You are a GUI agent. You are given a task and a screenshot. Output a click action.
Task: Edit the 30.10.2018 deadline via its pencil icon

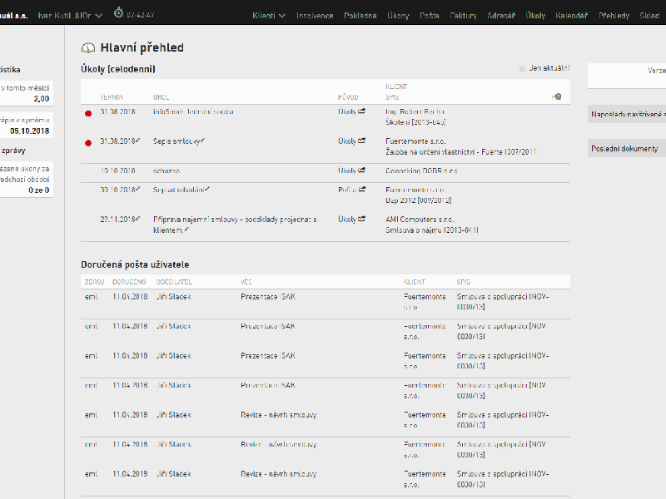(137, 189)
